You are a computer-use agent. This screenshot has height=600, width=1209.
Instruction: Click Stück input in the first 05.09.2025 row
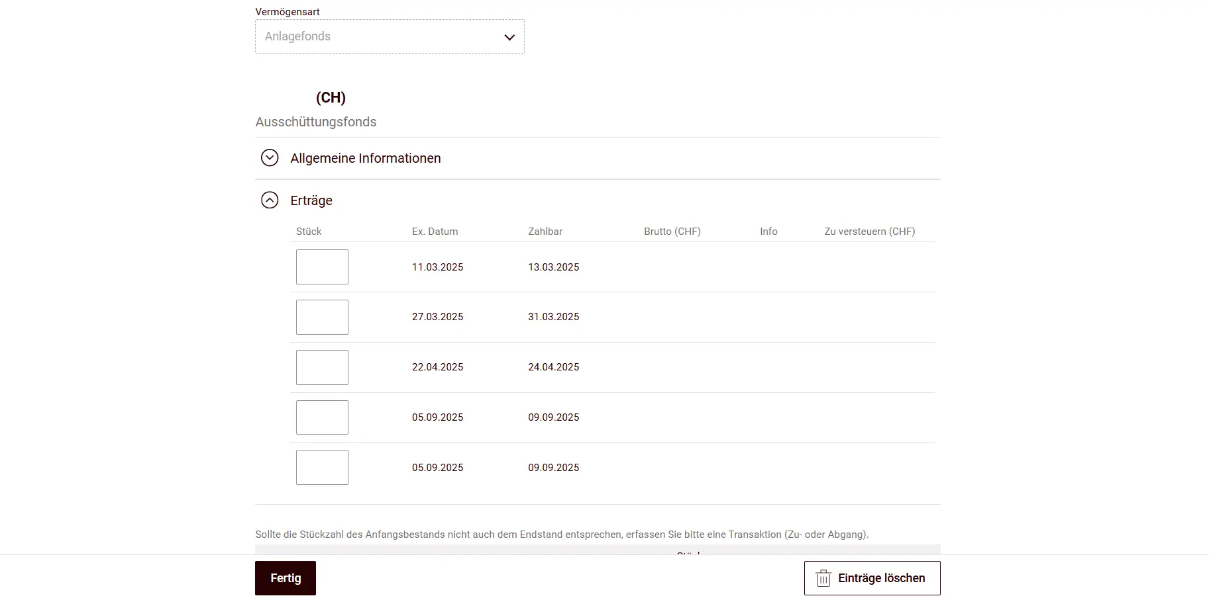click(x=322, y=417)
